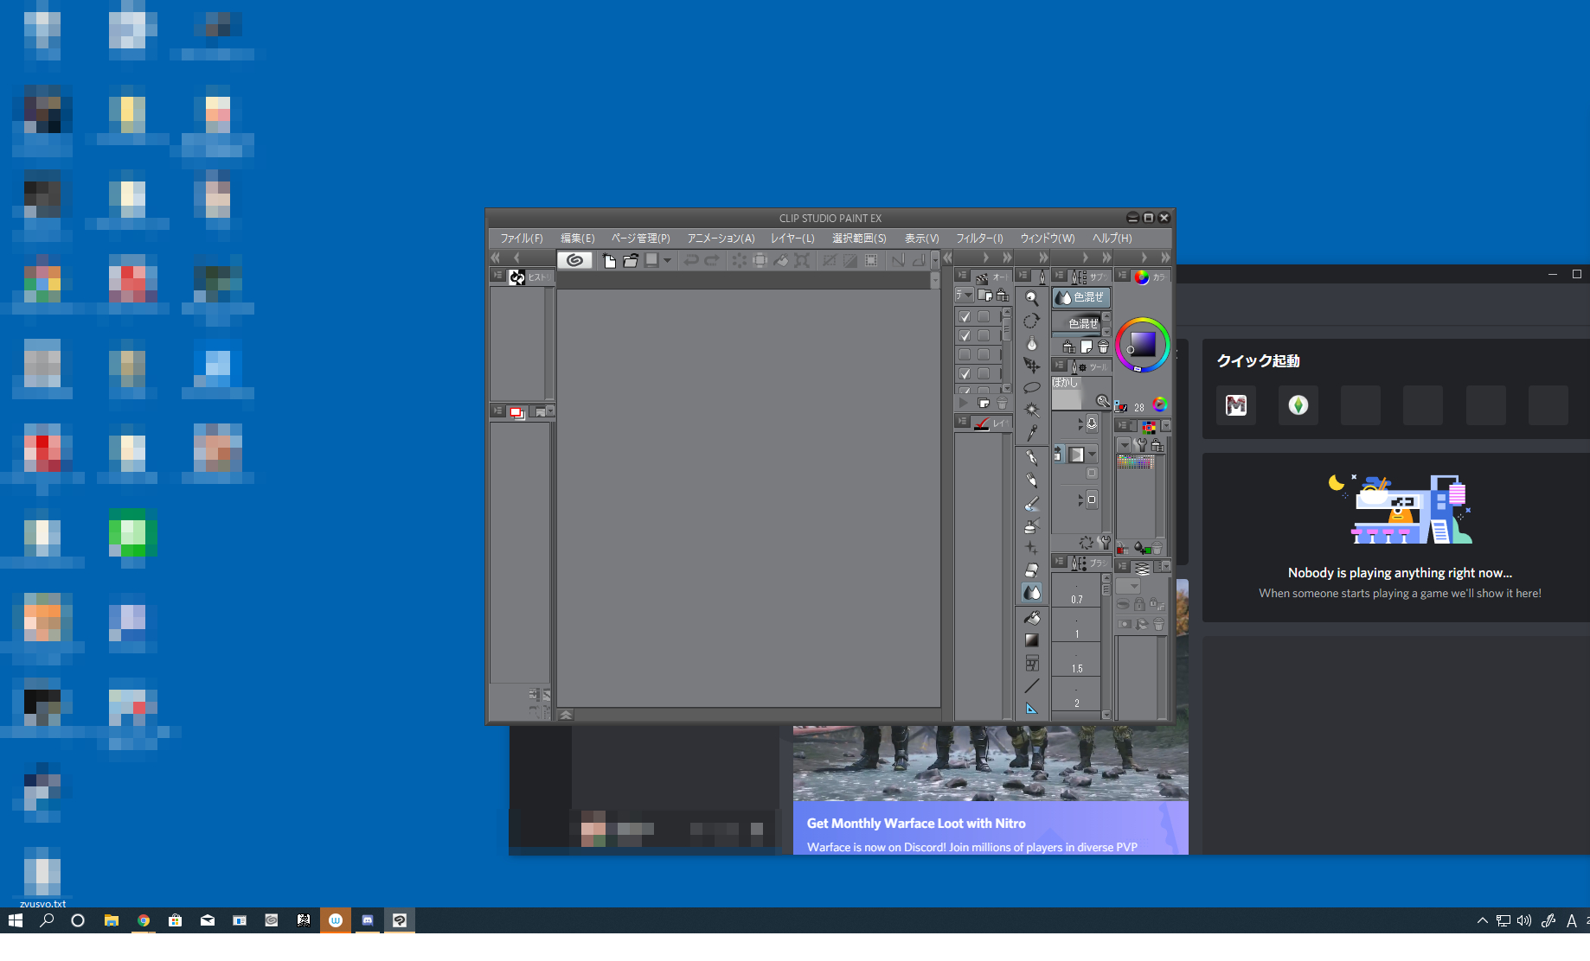
Task: Select the Fill bucket tool
Action: 1031,618
